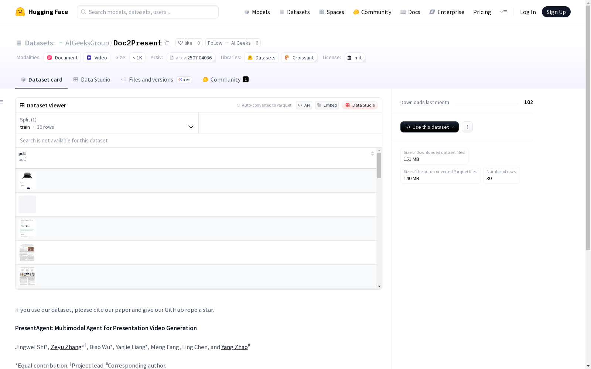
Task: Open the dataset viewer API button
Action: [304, 105]
